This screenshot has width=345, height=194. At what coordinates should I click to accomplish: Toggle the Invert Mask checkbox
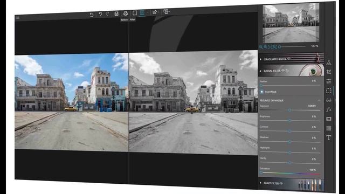tap(261, 92)
